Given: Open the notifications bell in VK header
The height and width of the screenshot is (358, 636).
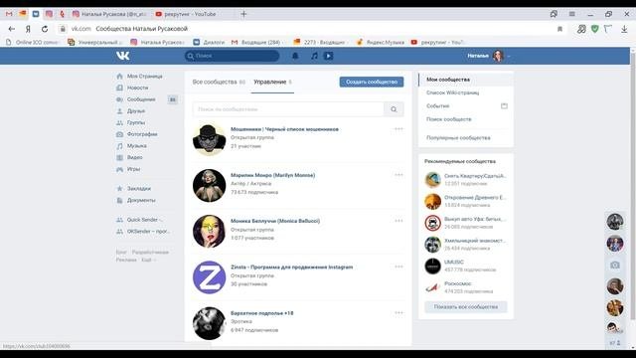Looking at the screenshot, I should (295, 56).
